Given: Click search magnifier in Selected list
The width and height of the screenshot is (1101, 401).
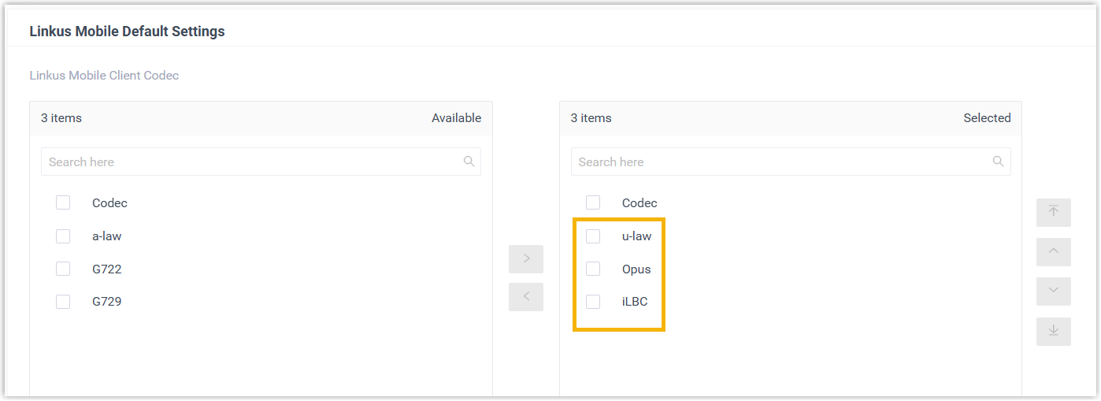Looking at the screenshot, I should click(998, 162).
